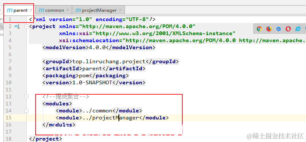Click the xsi:schemaLocation attribute
This screenshot has height=142, width=306.
click(x=89, y=41)
